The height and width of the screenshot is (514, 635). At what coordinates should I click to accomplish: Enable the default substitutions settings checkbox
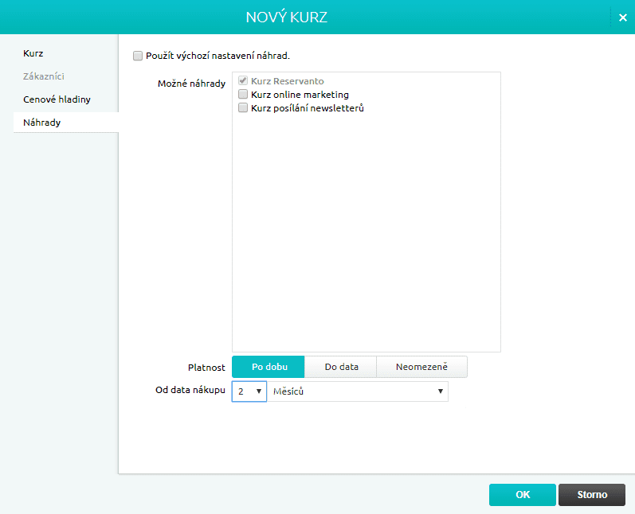tap(138, 56)
